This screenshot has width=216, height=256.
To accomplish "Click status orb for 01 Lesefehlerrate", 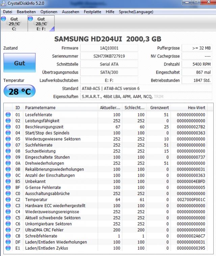I will tap(8, 115).
